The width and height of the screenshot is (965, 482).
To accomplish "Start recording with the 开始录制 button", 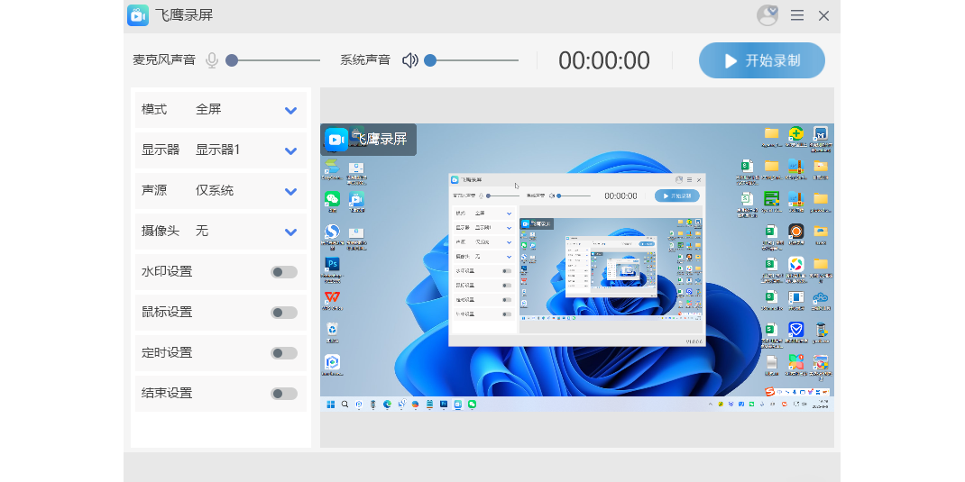I will 762,60.
